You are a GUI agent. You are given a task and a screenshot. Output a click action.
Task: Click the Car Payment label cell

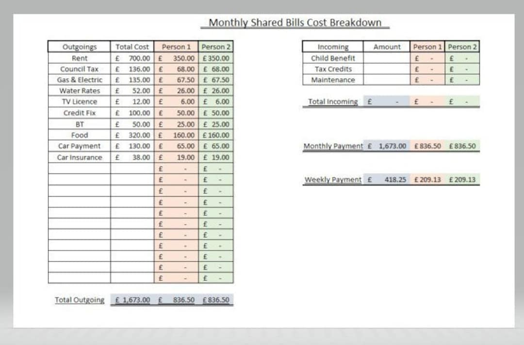[79, 146]
